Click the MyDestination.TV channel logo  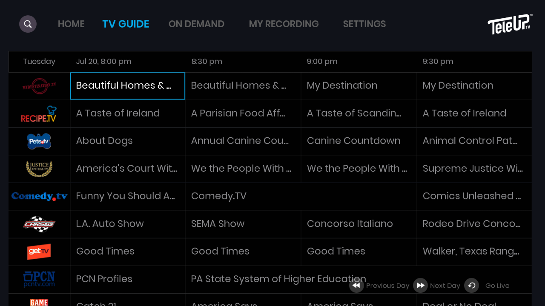(x=39, y=86)
